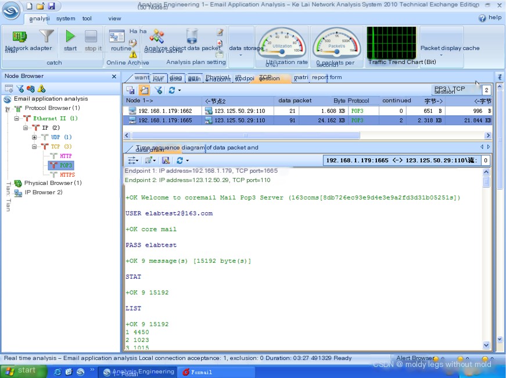Start capture with green play button
This screenshot has width=506, height=378.
[x=70, y=37]
